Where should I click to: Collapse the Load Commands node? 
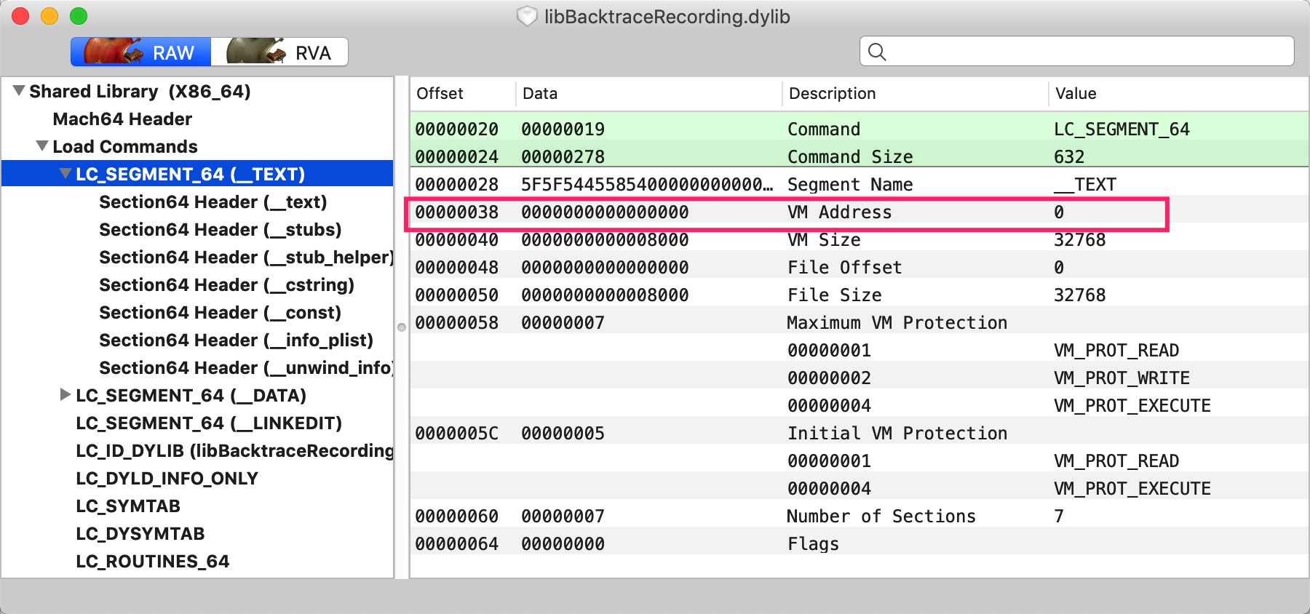coord(43,146)
